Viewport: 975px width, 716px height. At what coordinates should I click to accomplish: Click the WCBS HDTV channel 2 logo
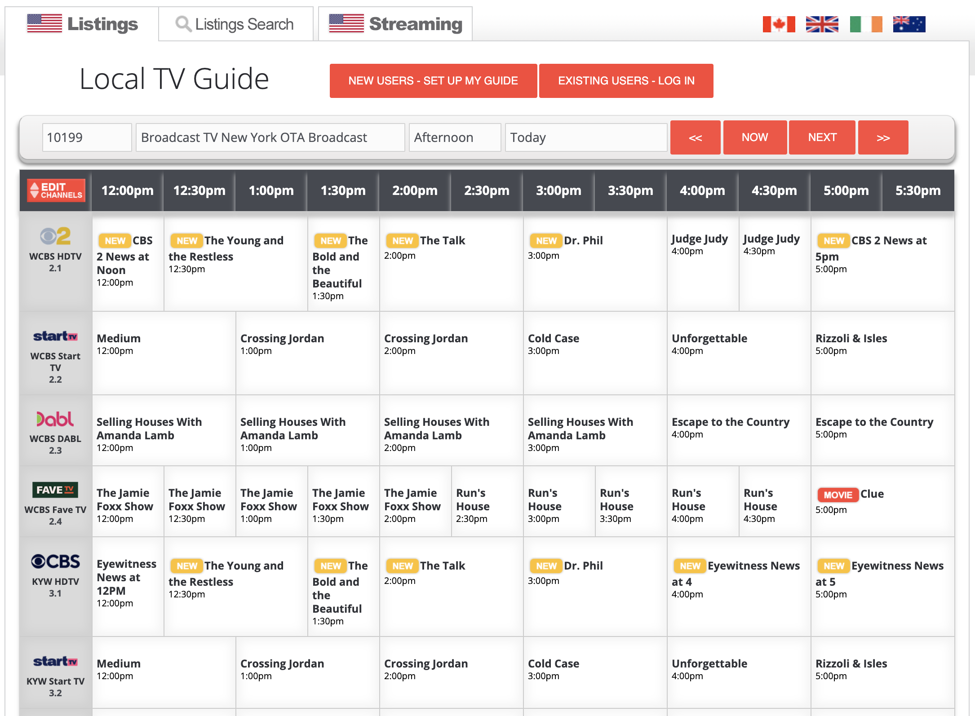(x=55, y=236)
